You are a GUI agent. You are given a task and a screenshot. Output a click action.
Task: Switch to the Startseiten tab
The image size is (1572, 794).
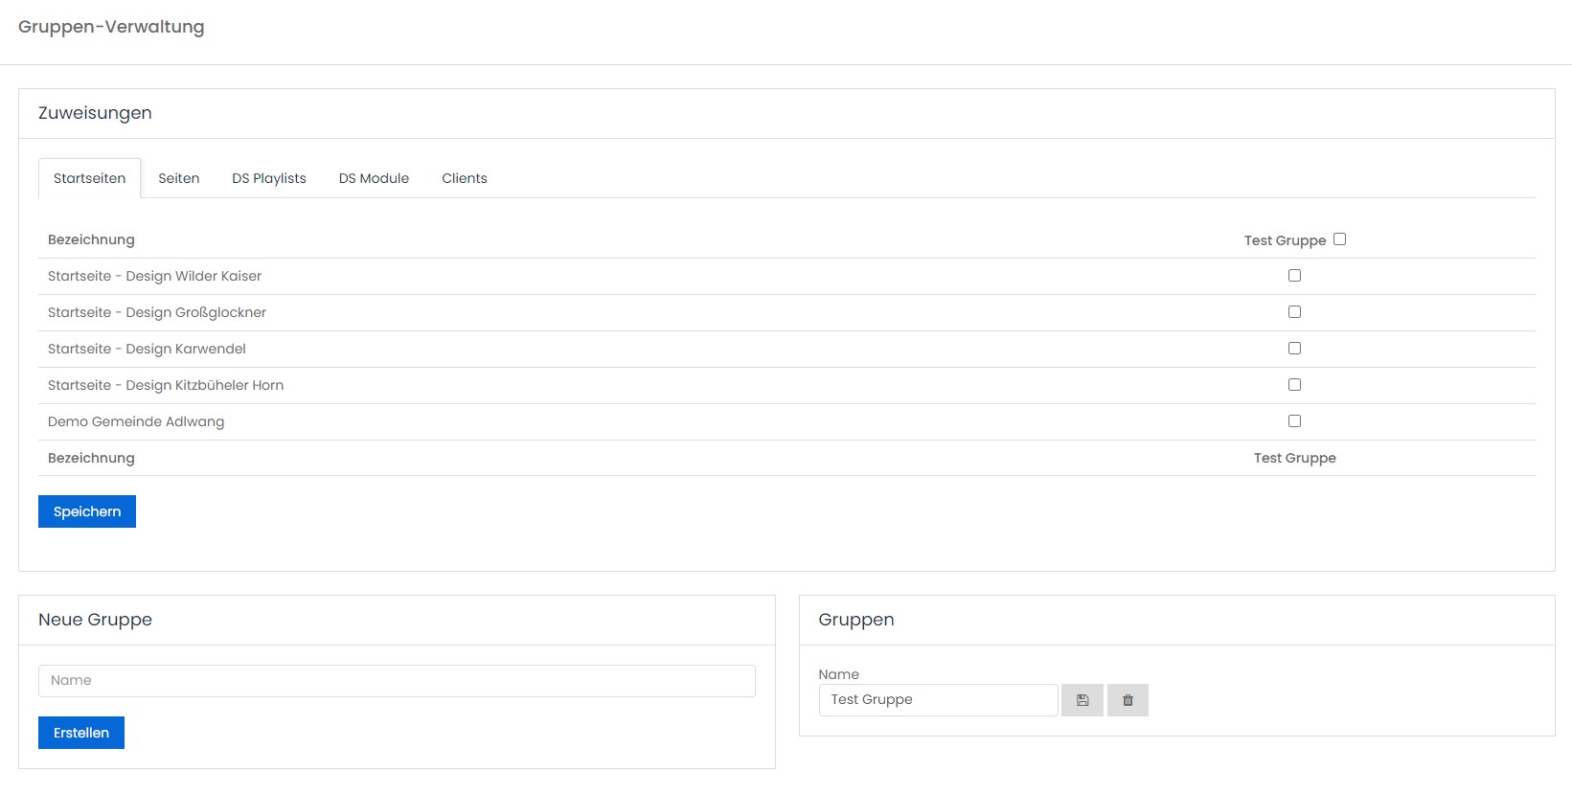coord(90,178)
